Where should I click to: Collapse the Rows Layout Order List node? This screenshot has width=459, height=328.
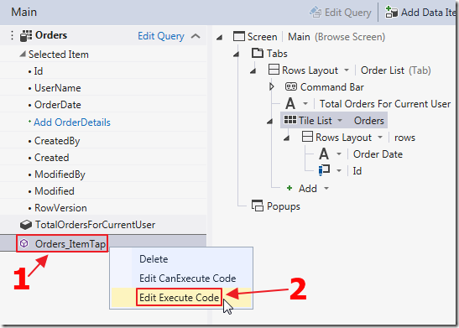253,70
